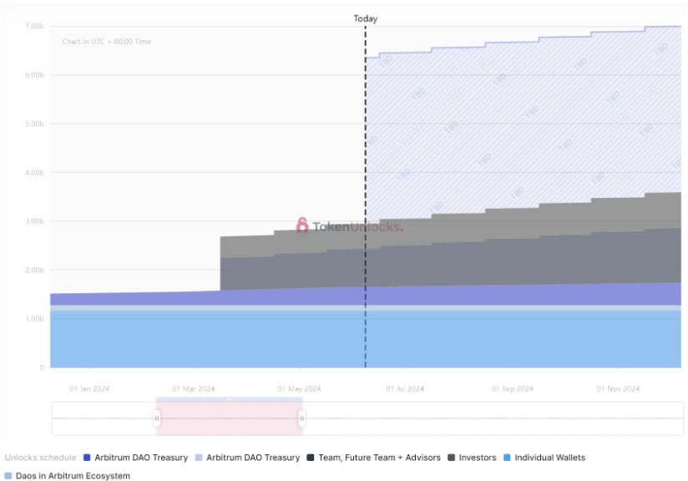Click the light lavender Arbitrum DAO Treasury swatch

click(199, 458)
